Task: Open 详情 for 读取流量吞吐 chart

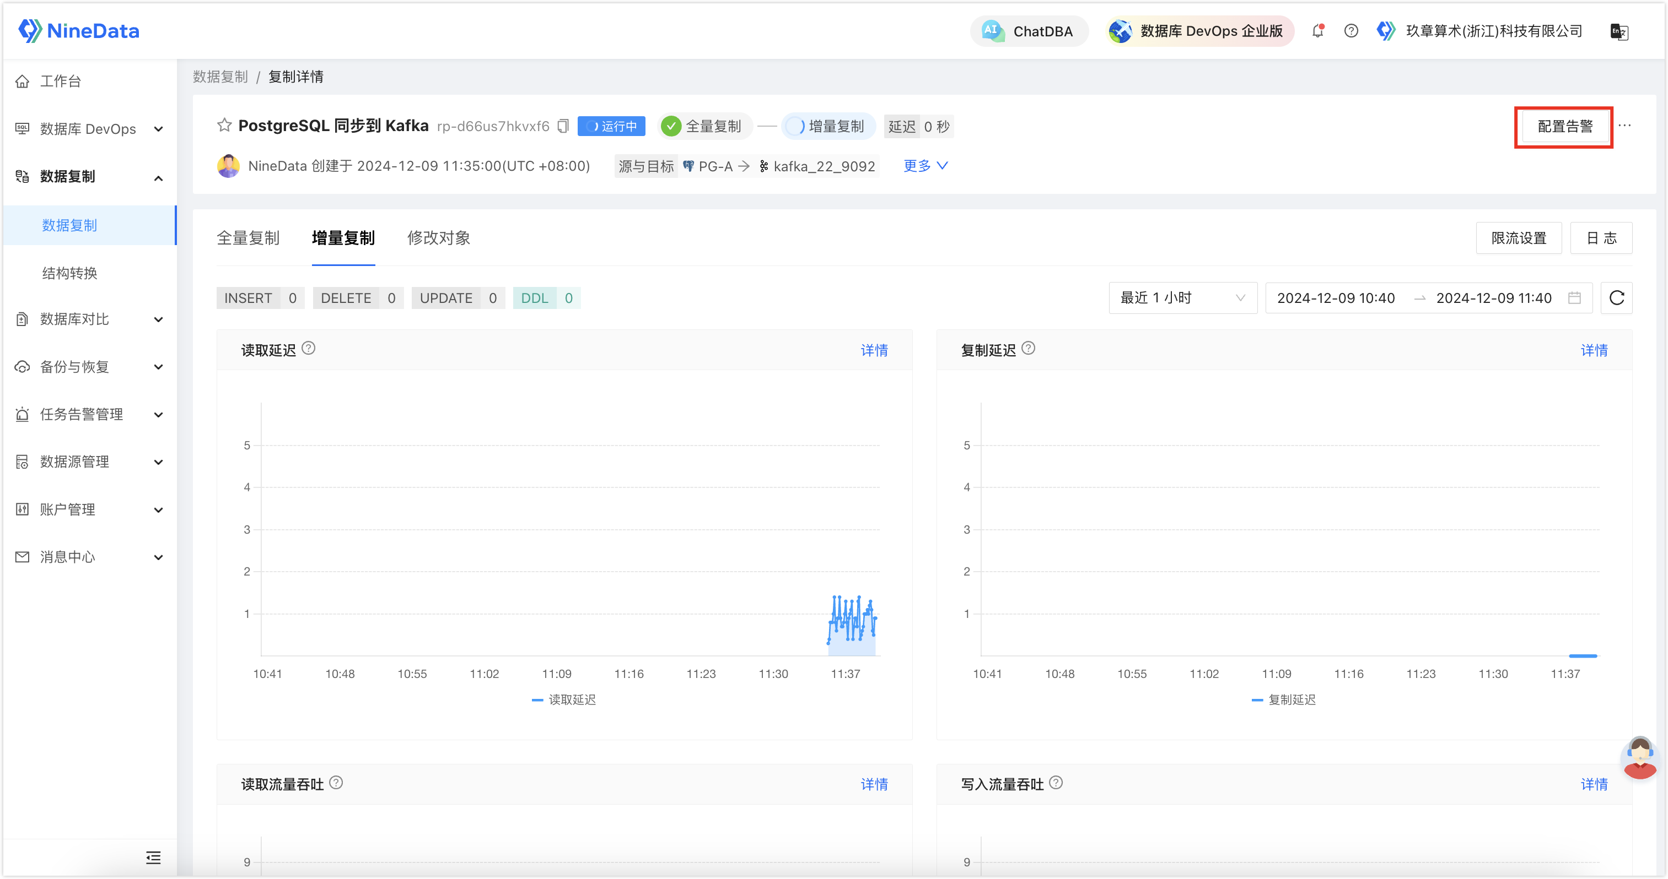Action: tap(874, 785)
